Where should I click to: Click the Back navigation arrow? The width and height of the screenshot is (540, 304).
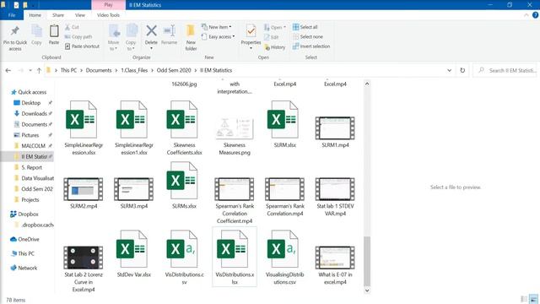pos(8,70)
